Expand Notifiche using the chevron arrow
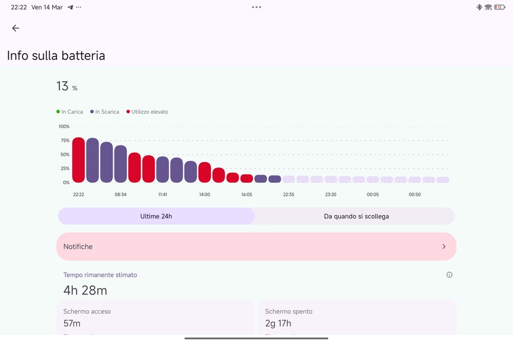This screenshot has height=342, width=513. (x=444, y=247)
